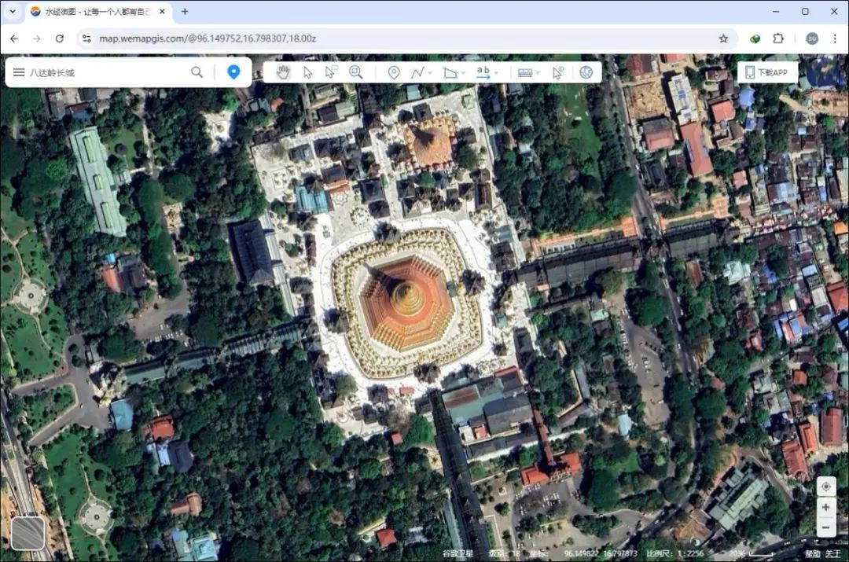Click the 20米 scale bar label
The height and width of the screenshot is (562, 849).
click(x=737, y=554)
